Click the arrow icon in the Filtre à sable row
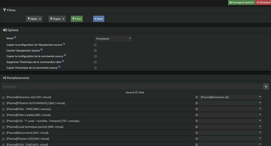 (x=196, y=115)
